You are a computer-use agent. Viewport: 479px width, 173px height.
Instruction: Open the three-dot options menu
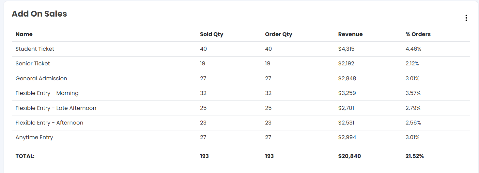pyautogui.click(x=466, y=18)
